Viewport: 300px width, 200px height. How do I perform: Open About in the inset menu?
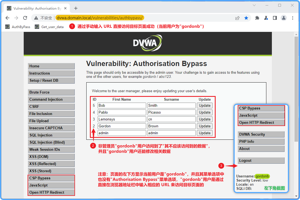[261, 149]
